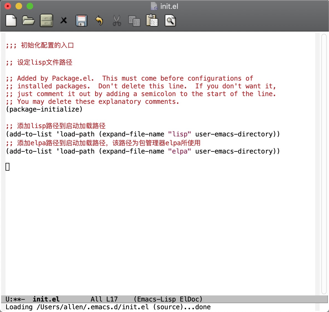Click the 'All' buffer position indicator
Screen dimensions: 329x312
pos(96,299)
